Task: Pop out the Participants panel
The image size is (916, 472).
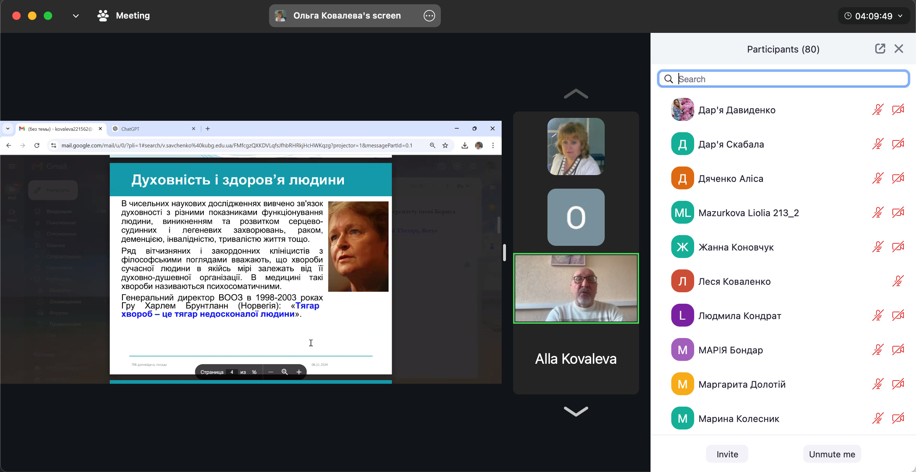Action: 880,49
